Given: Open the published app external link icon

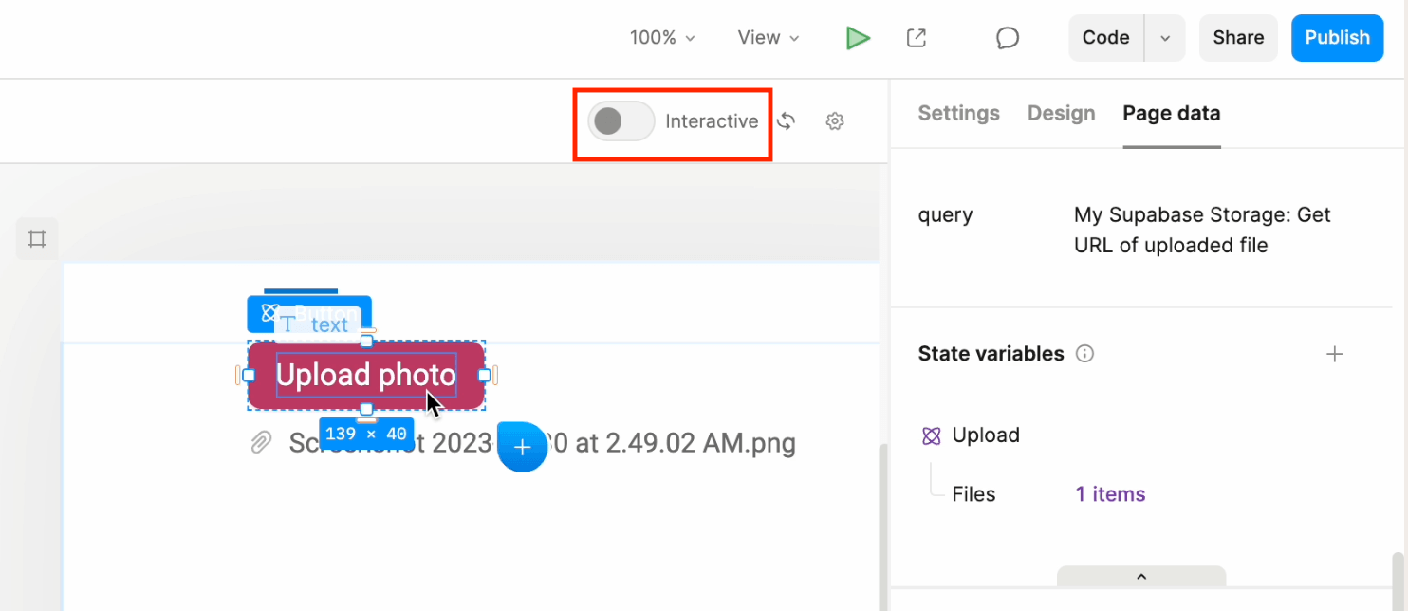Looking at the screenshot, I should point(916,38).
